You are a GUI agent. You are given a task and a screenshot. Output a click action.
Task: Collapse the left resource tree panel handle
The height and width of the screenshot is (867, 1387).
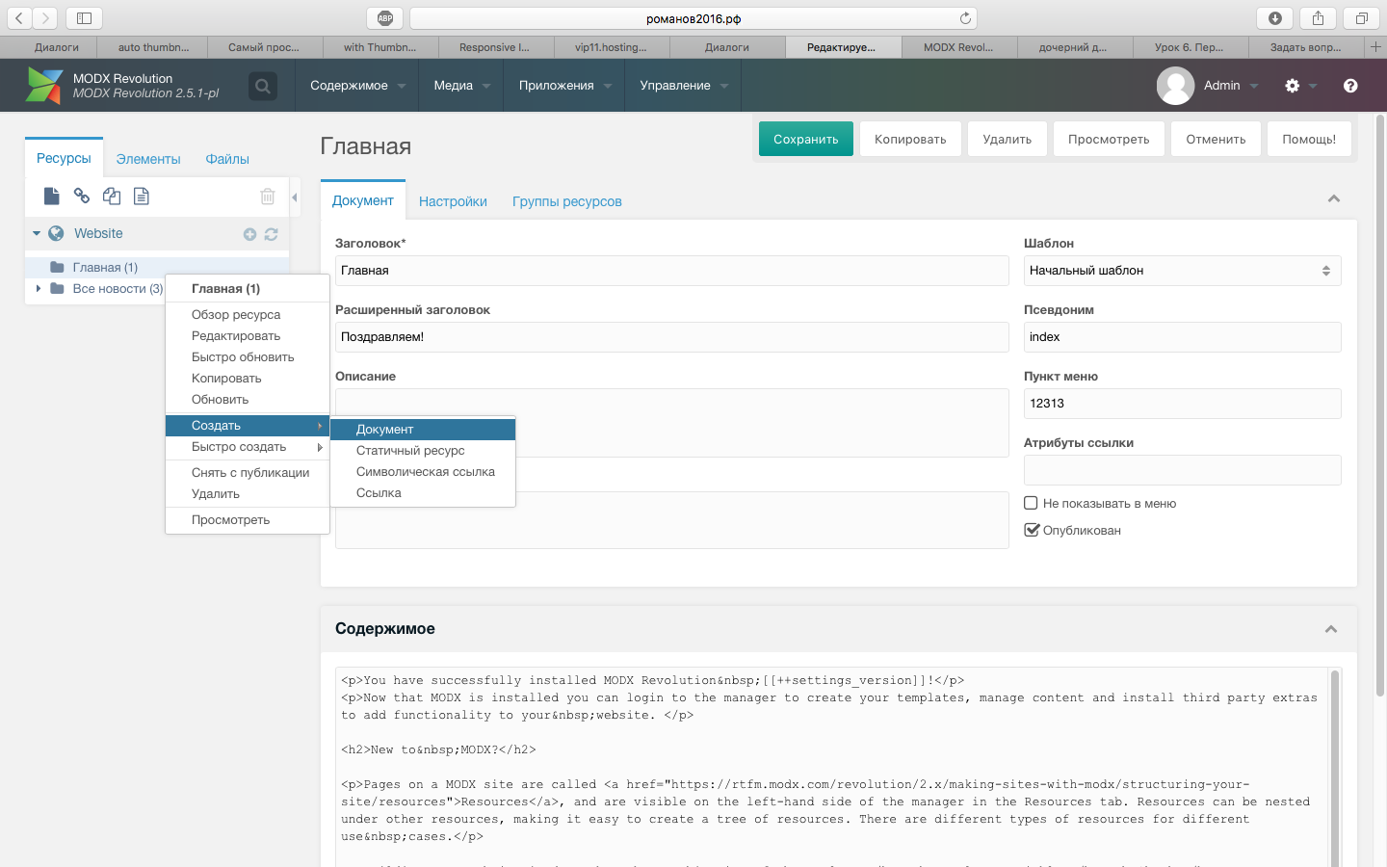[x=295, y=197]
